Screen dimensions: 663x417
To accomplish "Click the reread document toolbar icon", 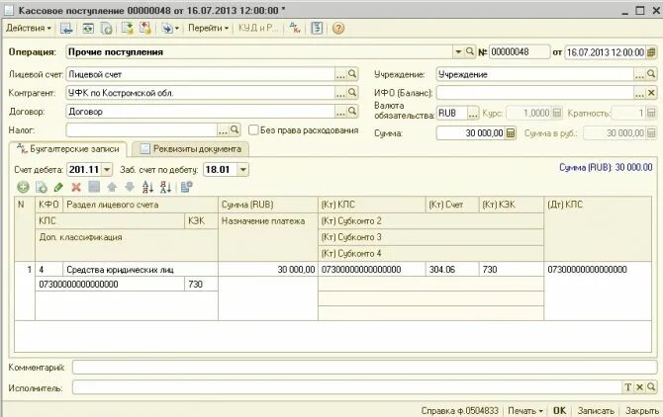I will pyautogui.click(x=87, y=29).
